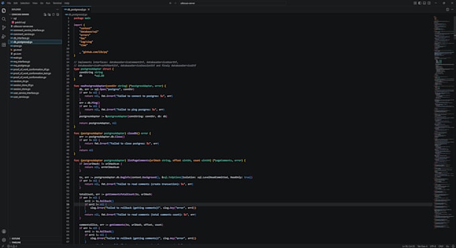Open mq_interface.go file

(x=21, y=62)
